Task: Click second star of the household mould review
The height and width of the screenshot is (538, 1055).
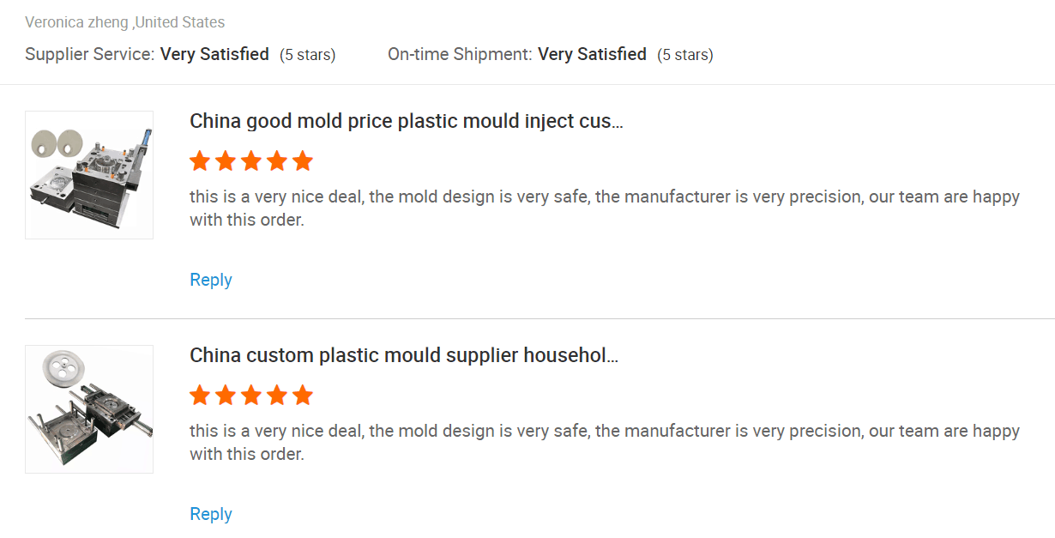Action: pos(226,396)
